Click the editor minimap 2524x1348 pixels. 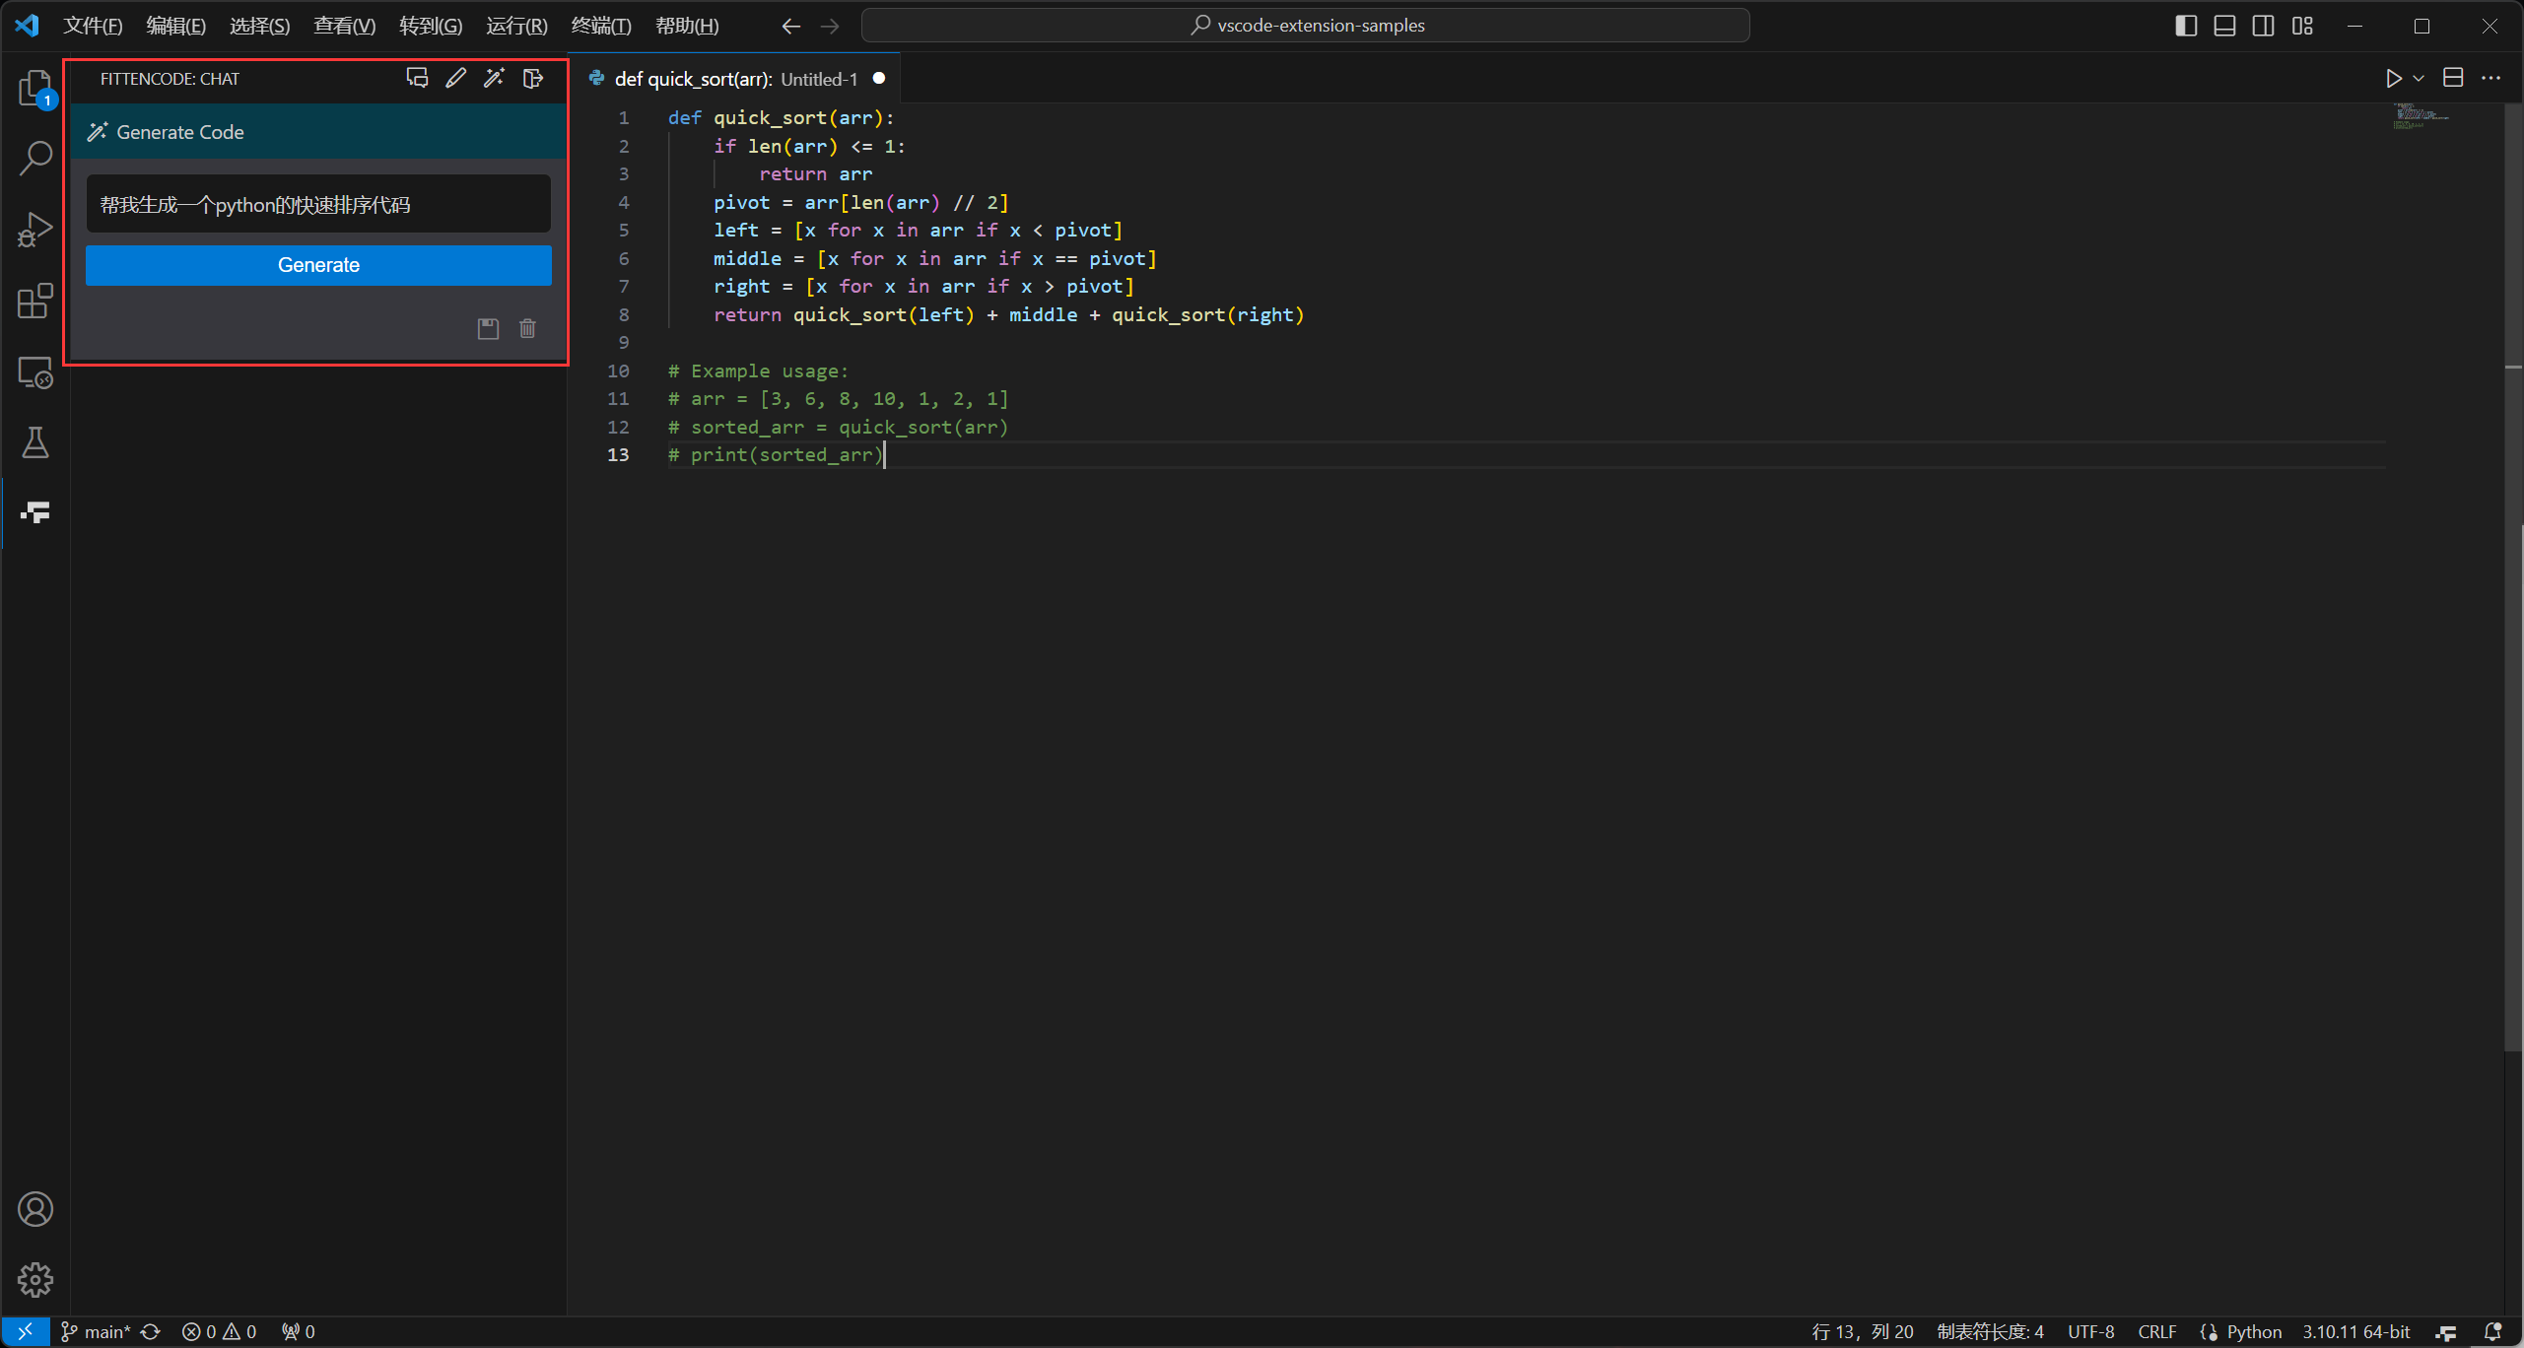click(2420, 116)
